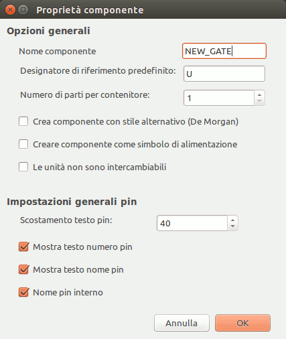The height and width of the screenshot is (339, 286).
Task: Click the Scostamento testo pin value field
Action: coord(192,223)
